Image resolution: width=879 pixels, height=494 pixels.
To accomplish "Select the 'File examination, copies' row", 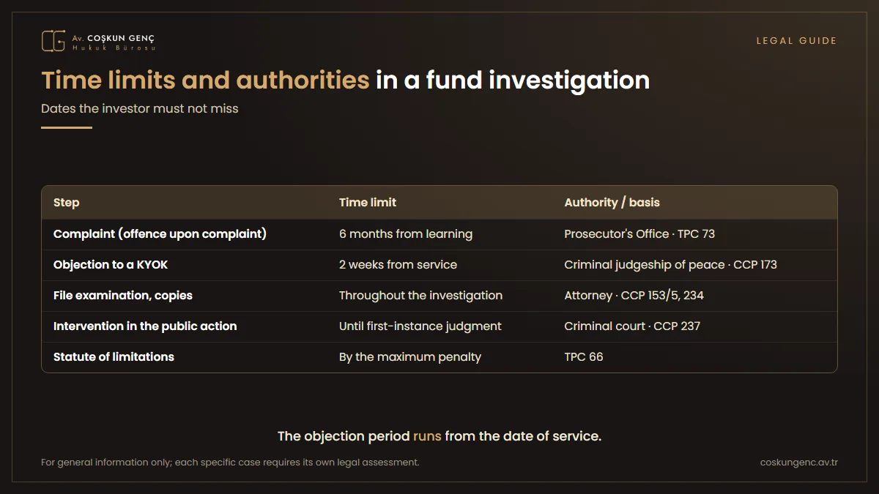I will coord(439,296).
